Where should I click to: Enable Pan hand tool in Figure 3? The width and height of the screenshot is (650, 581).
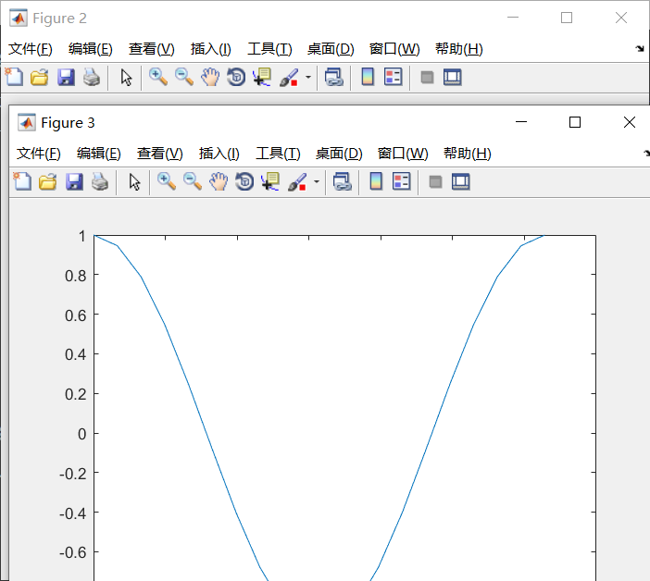219,181
